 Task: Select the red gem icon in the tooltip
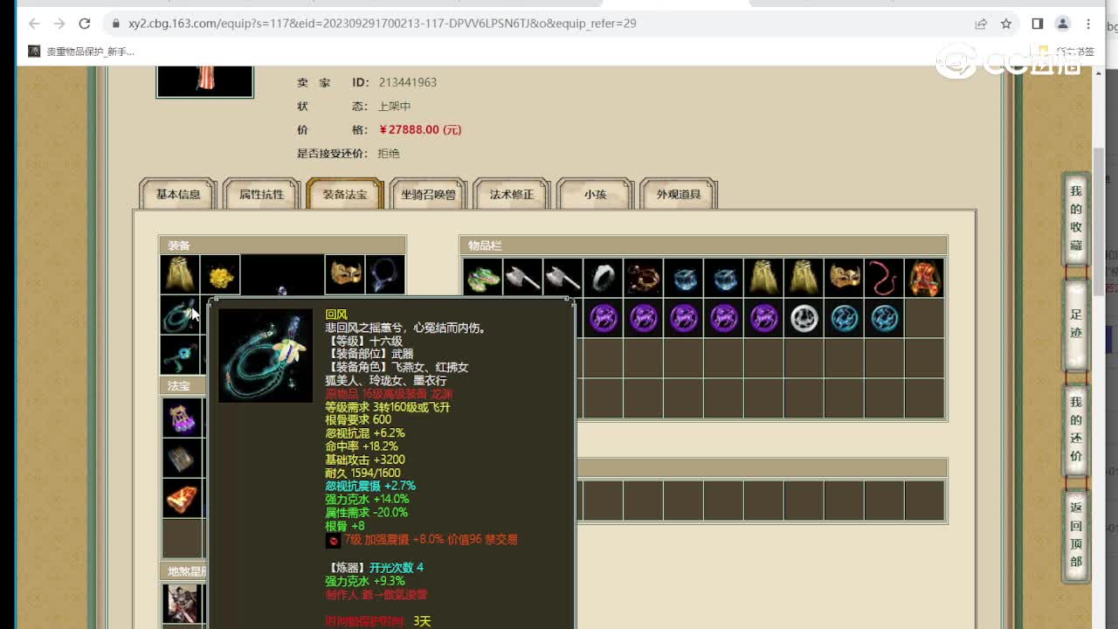[x=333, y=541]
